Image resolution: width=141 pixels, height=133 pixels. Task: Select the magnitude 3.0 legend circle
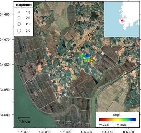coord(19,31)
